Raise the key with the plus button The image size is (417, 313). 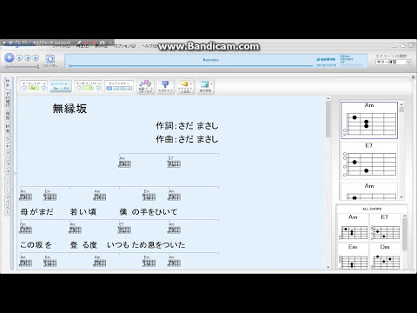43,88
